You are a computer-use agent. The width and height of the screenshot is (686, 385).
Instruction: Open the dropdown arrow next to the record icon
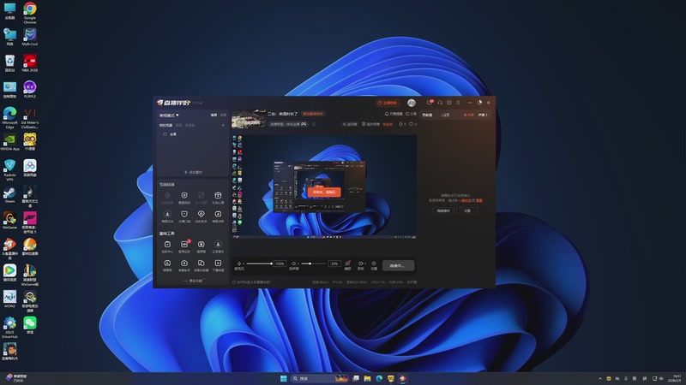point(365,264)
